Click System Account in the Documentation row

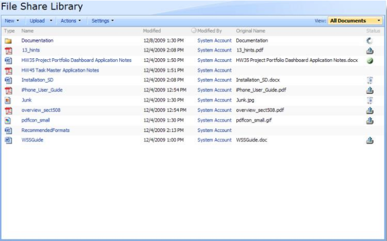215,40
